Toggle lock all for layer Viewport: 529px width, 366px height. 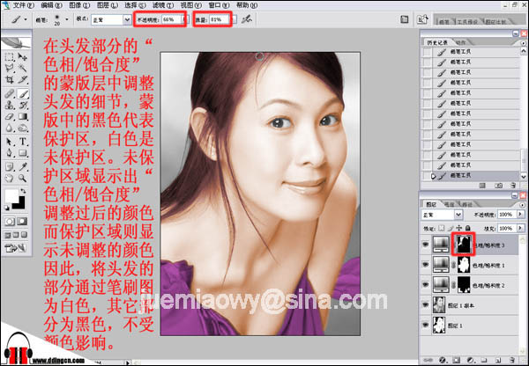click(x=468, y=228)
